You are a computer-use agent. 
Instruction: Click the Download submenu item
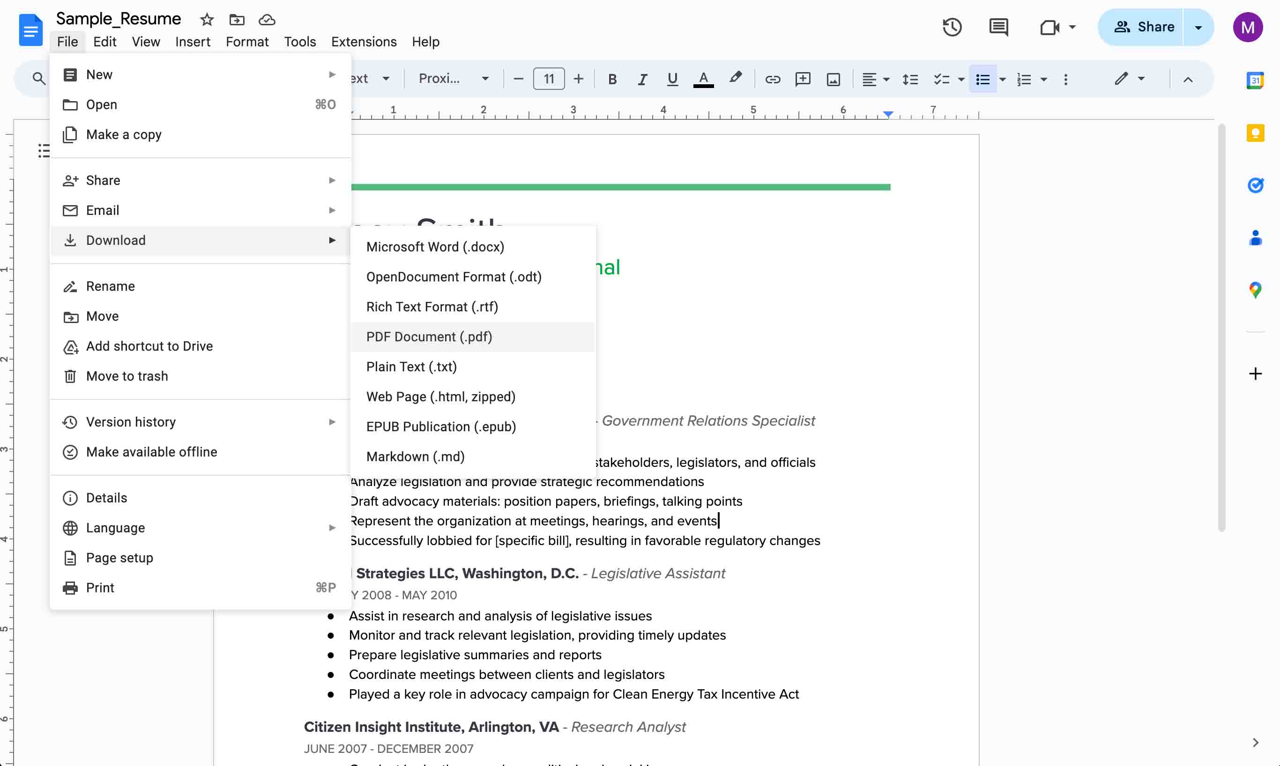coord(116,240)
